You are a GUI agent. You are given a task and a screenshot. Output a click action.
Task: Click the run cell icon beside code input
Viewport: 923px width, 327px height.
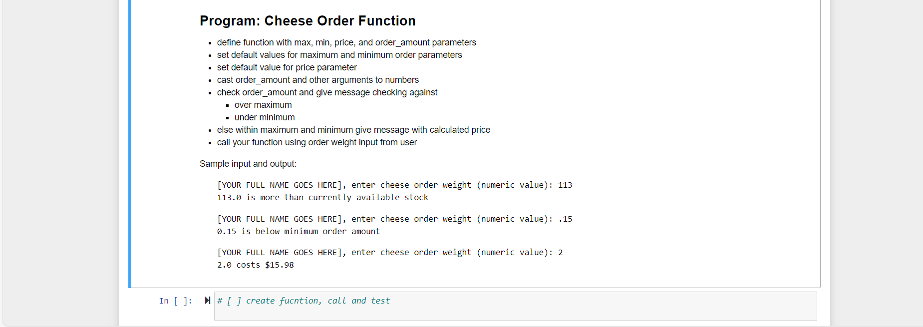207,301
